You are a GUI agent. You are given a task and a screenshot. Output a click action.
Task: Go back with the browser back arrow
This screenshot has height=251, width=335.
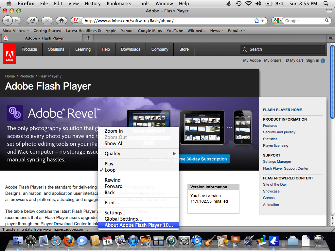tap(7, 21)
